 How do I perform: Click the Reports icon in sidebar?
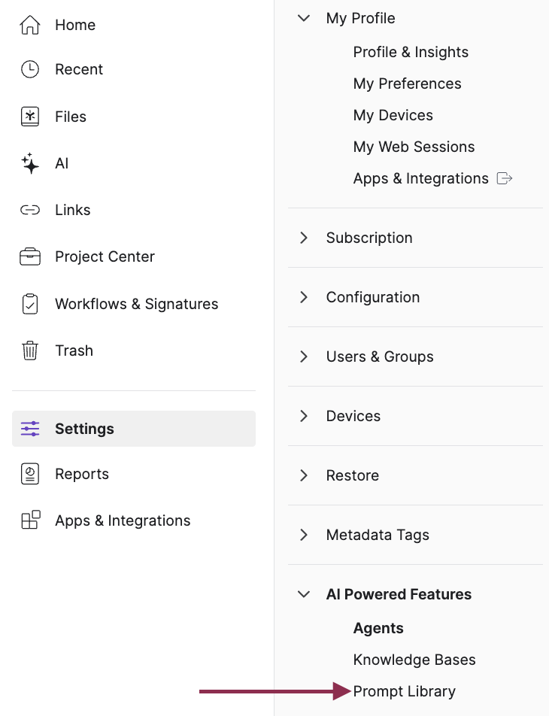coord(30,474)
